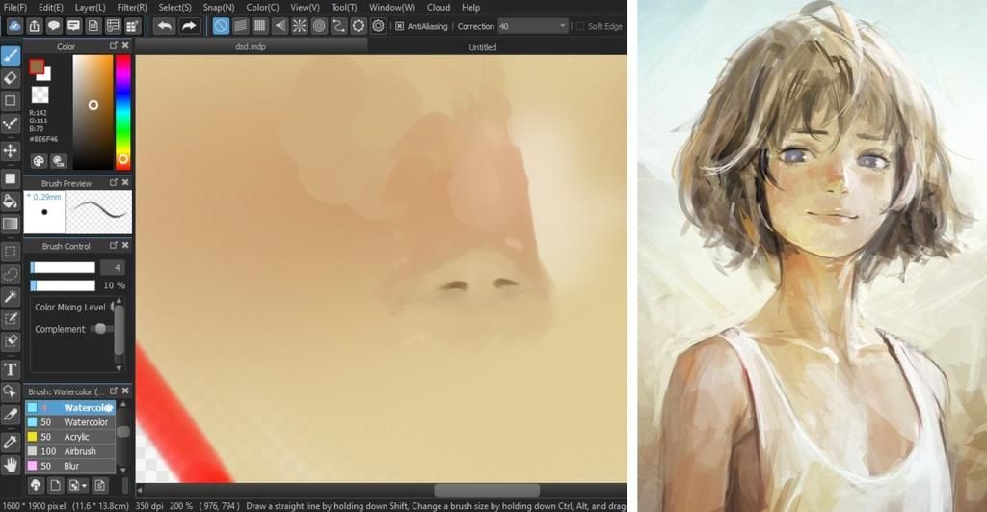Select the Select Pen tool
This screenshot has width=987, height=512.
10,319
